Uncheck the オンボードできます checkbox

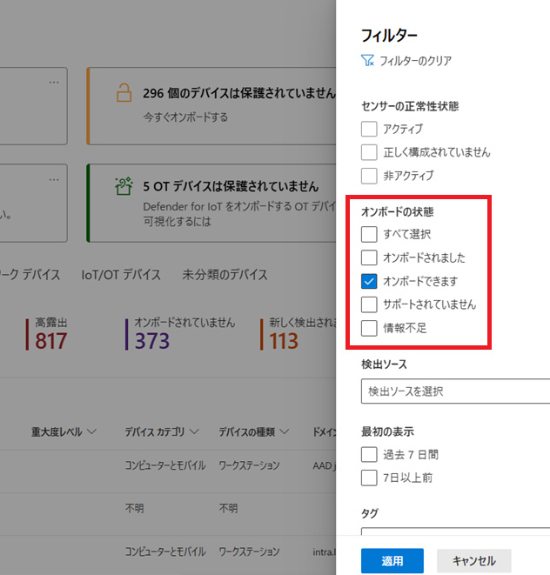369,281
